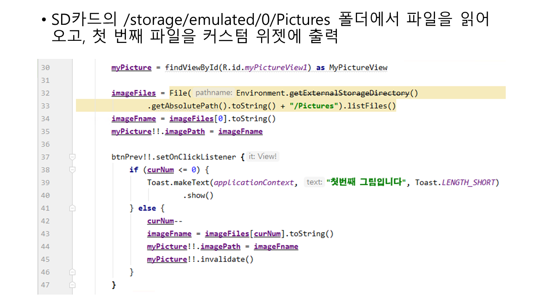Click the fold end marker on line 47
The width and height of the screenshot is (539, 303).
point(72,285)
